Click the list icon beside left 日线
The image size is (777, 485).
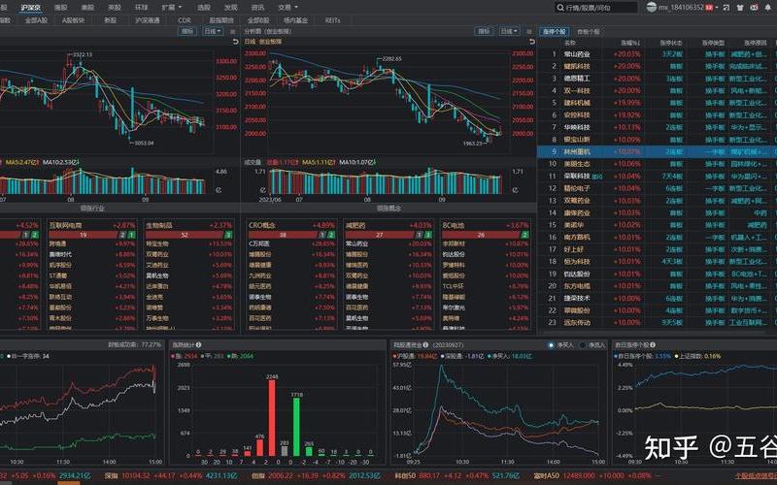(x=232, y=31)
